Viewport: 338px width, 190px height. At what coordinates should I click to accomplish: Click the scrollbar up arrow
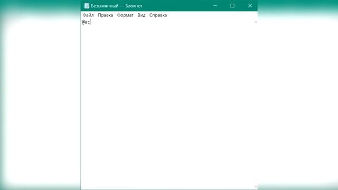[256, 22]
